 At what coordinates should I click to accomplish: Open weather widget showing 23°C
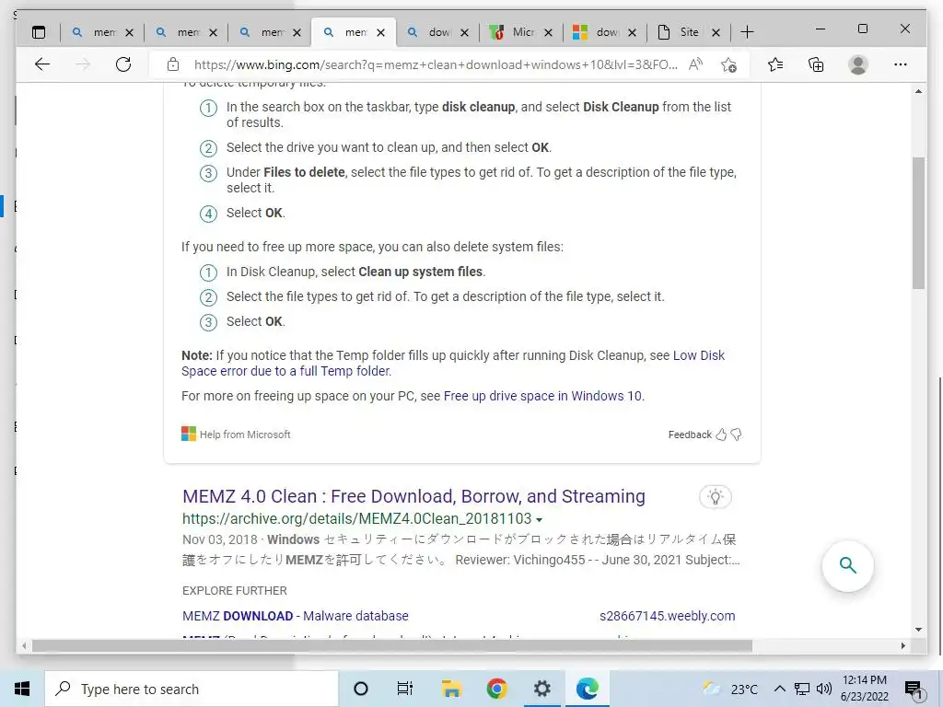730,689
